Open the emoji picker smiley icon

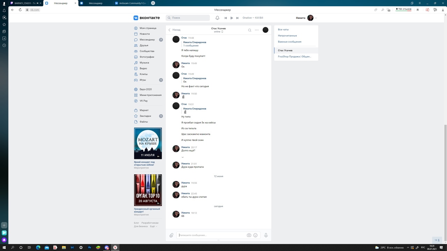coord(255,235)
